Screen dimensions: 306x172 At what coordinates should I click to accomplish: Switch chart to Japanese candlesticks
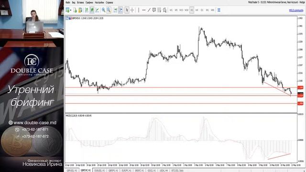pos(92,10)
